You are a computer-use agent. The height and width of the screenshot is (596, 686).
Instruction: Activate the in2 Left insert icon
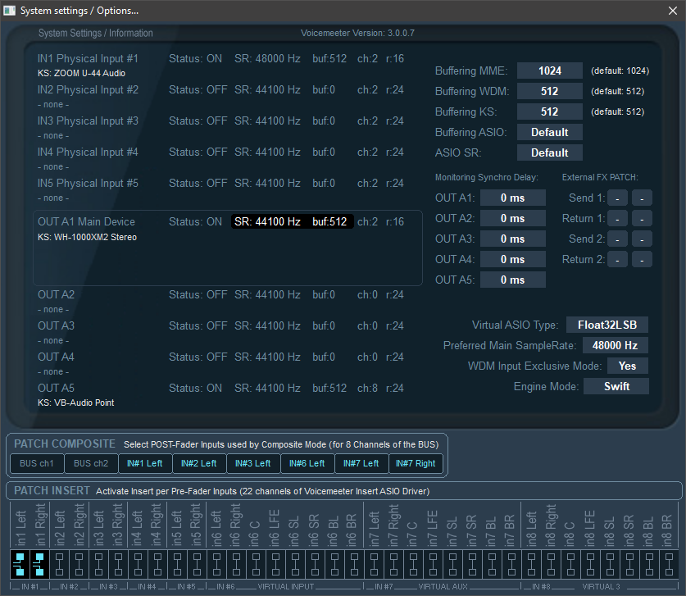tap(59, 563)
